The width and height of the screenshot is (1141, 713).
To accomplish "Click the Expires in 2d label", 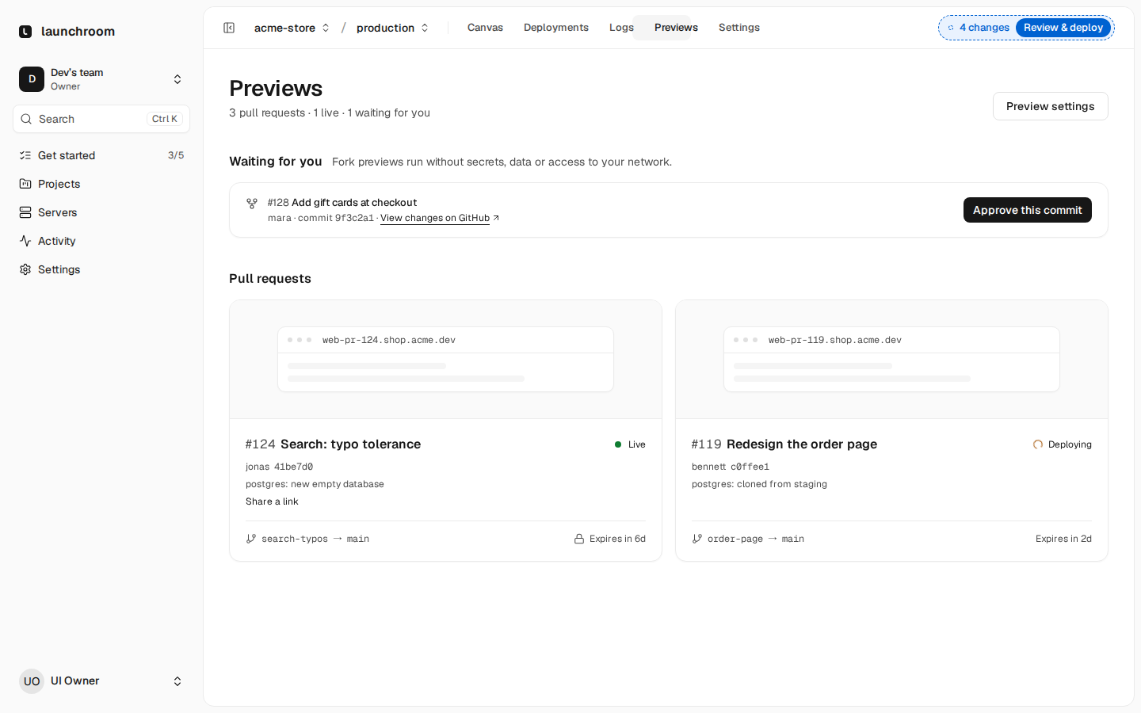I will (1063, 539).
